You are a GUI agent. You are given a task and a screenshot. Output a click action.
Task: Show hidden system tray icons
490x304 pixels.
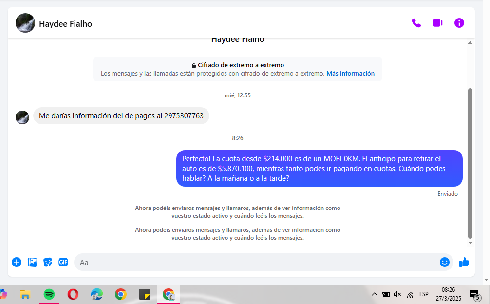tap(375, 294)
